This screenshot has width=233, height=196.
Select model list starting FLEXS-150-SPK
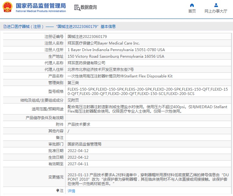pyautogui.click(x=148, y=91)
